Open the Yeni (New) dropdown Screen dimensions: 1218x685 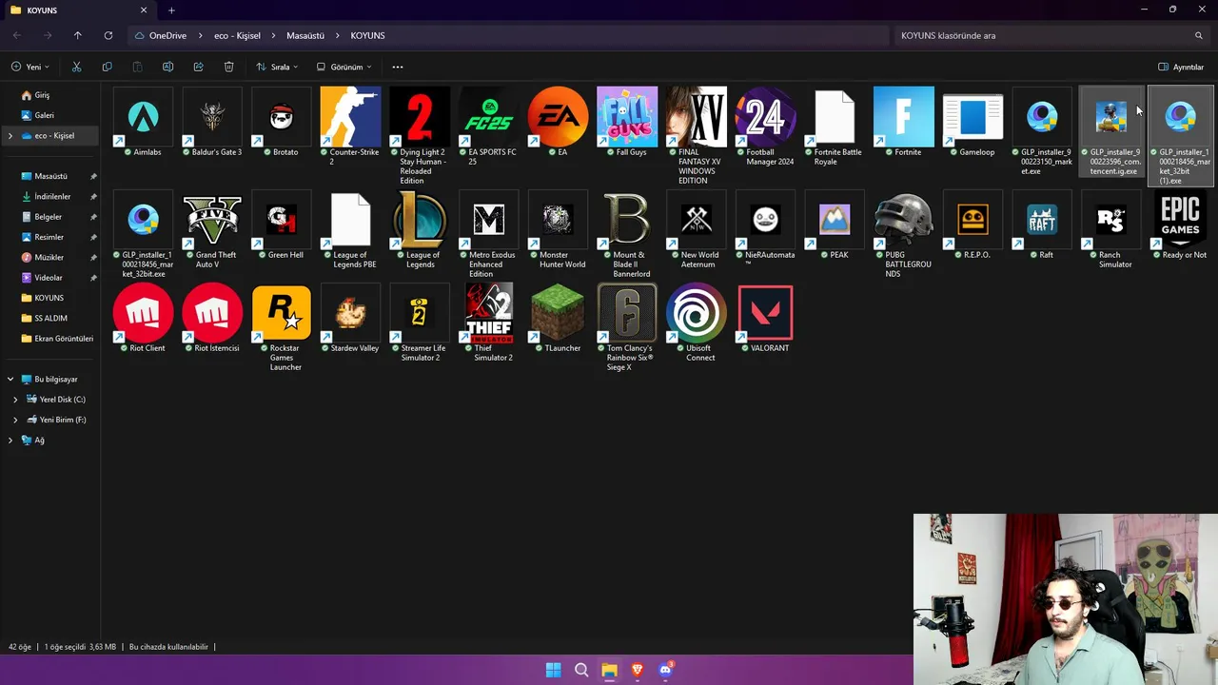tap(30, 67)
